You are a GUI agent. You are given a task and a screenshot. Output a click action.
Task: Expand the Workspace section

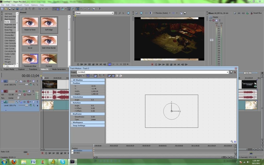(x=72, y=122)
